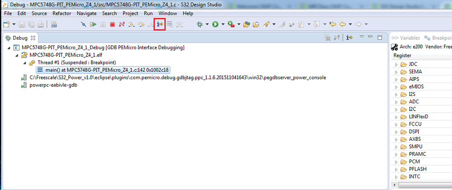Image resolution: width=452 pixels, height=190 pixels.
Task: Open the External Tools dropdown arrow
Action: point(239,24)
